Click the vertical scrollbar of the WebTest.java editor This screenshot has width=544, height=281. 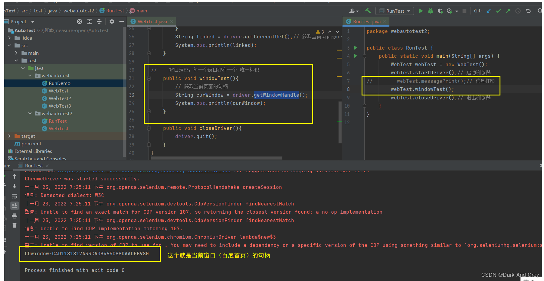coord(340,122)
